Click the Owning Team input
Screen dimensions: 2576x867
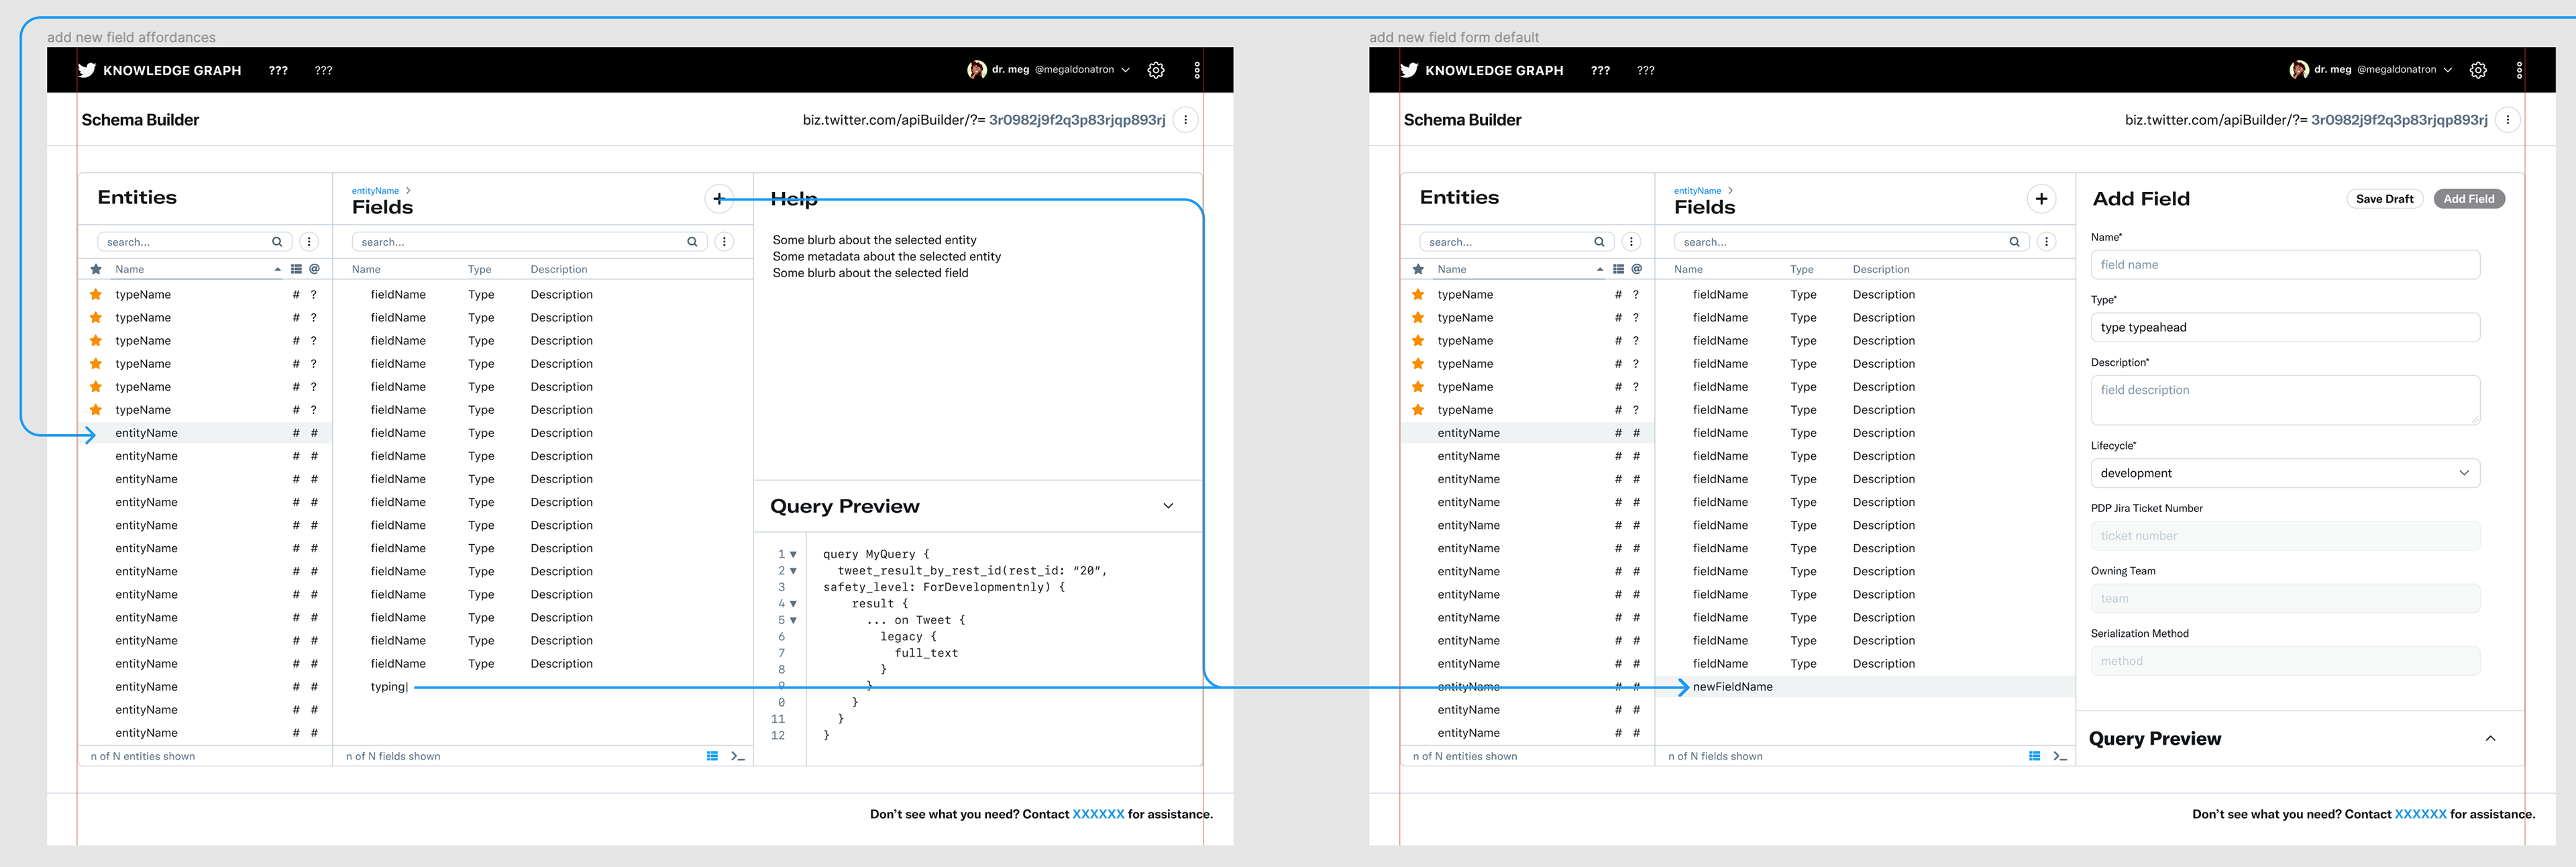tap(2285, 598)
